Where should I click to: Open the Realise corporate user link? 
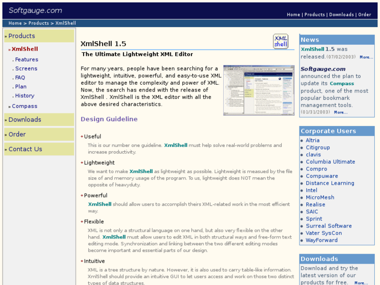(315, 204)
